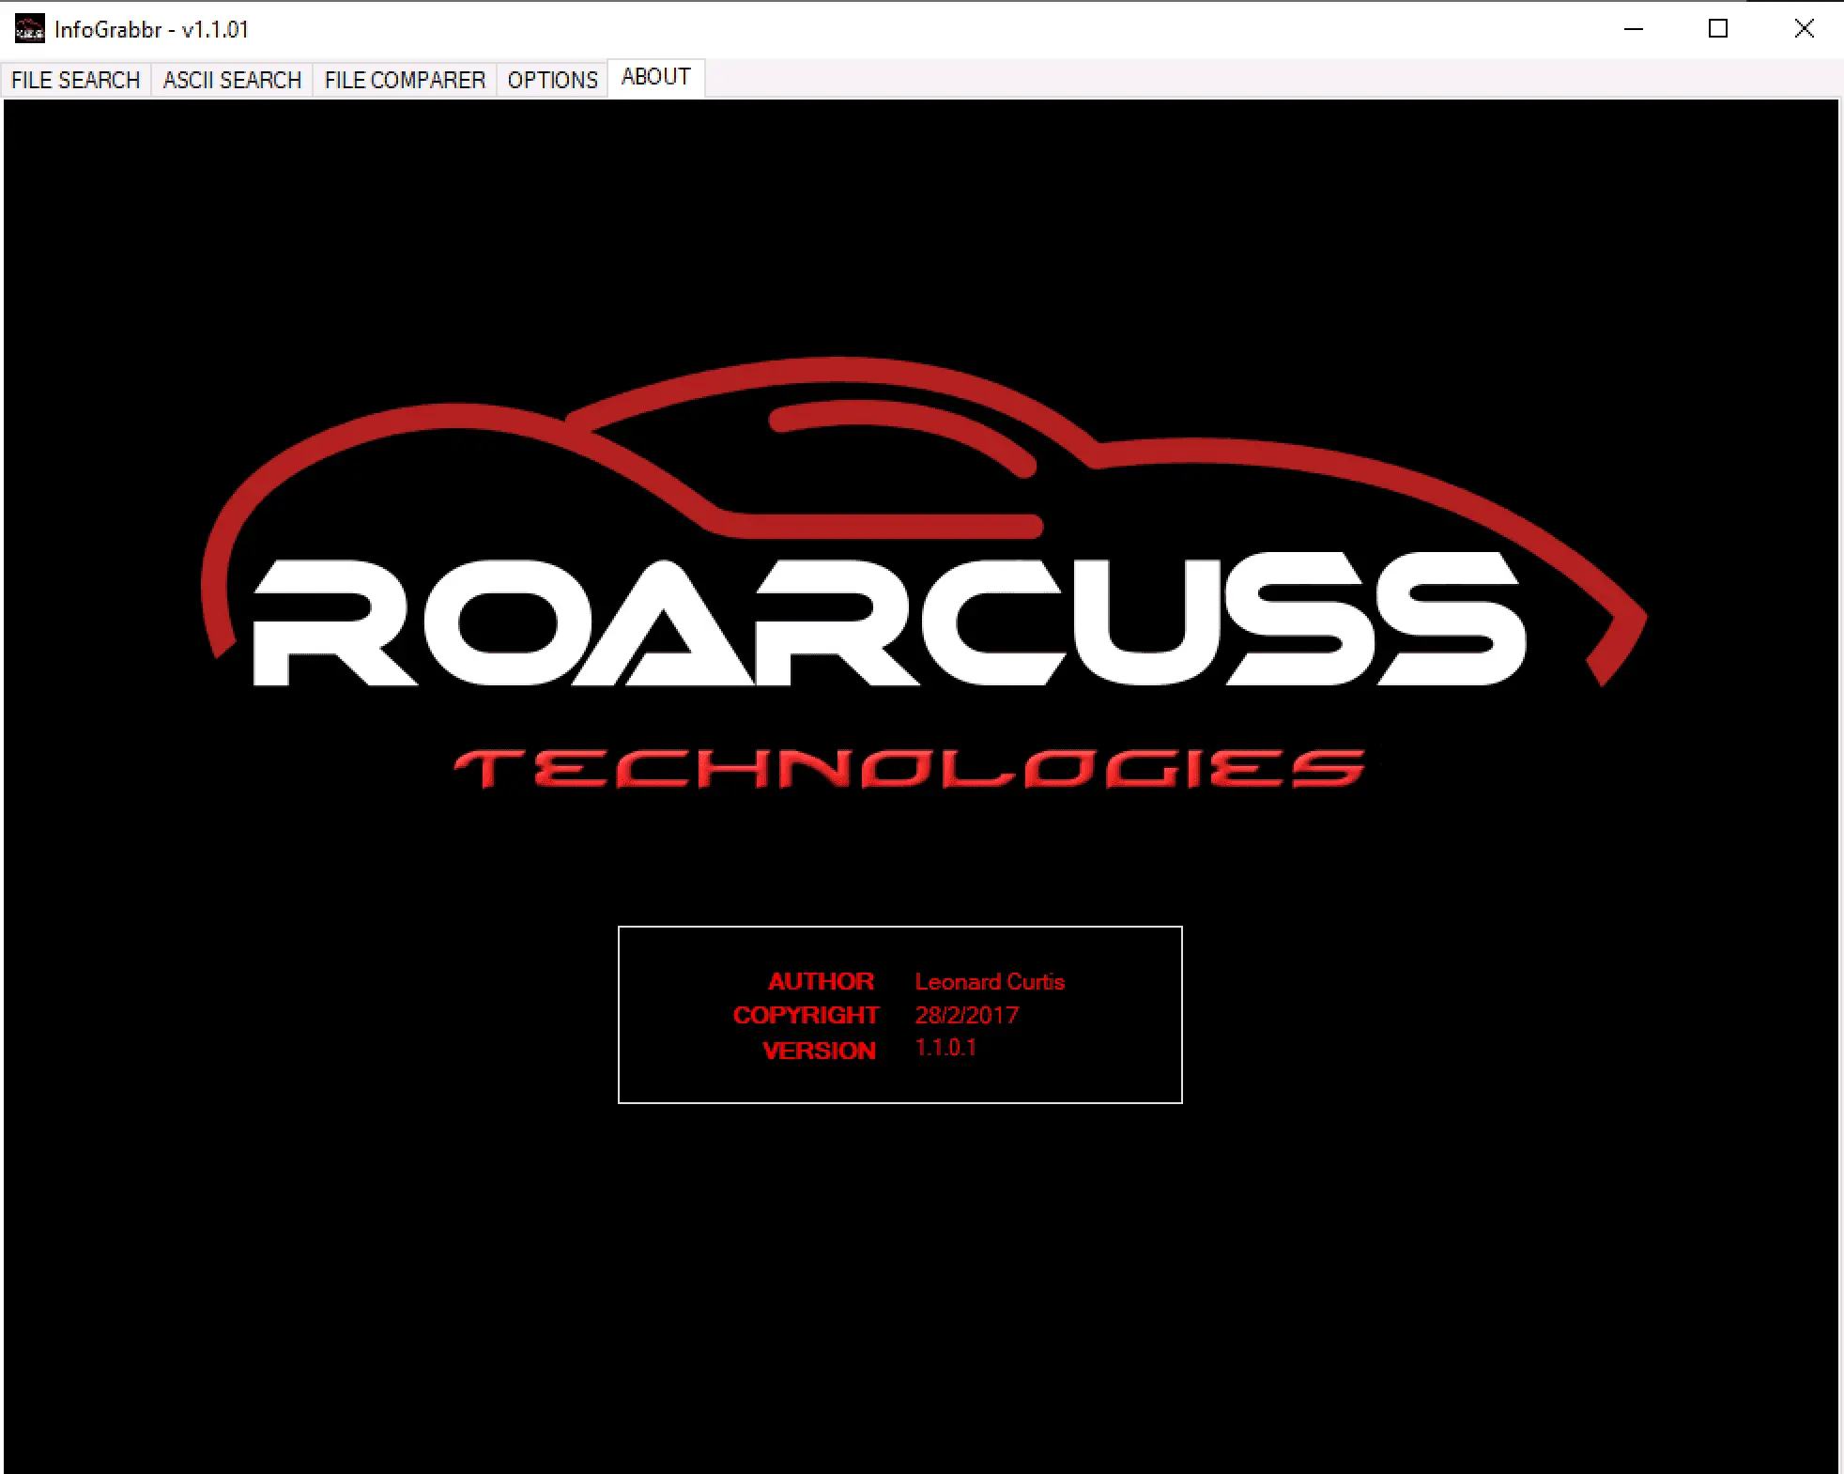Go to the OPTIONS tab
The height and width of the screenshot is (1474, 1844).
[552, 80]
